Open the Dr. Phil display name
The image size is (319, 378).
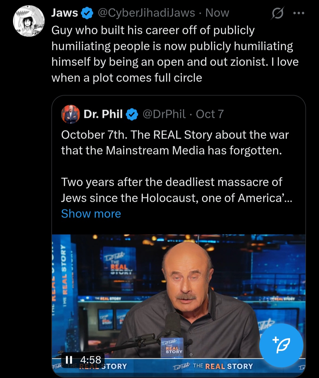[103, 114]
